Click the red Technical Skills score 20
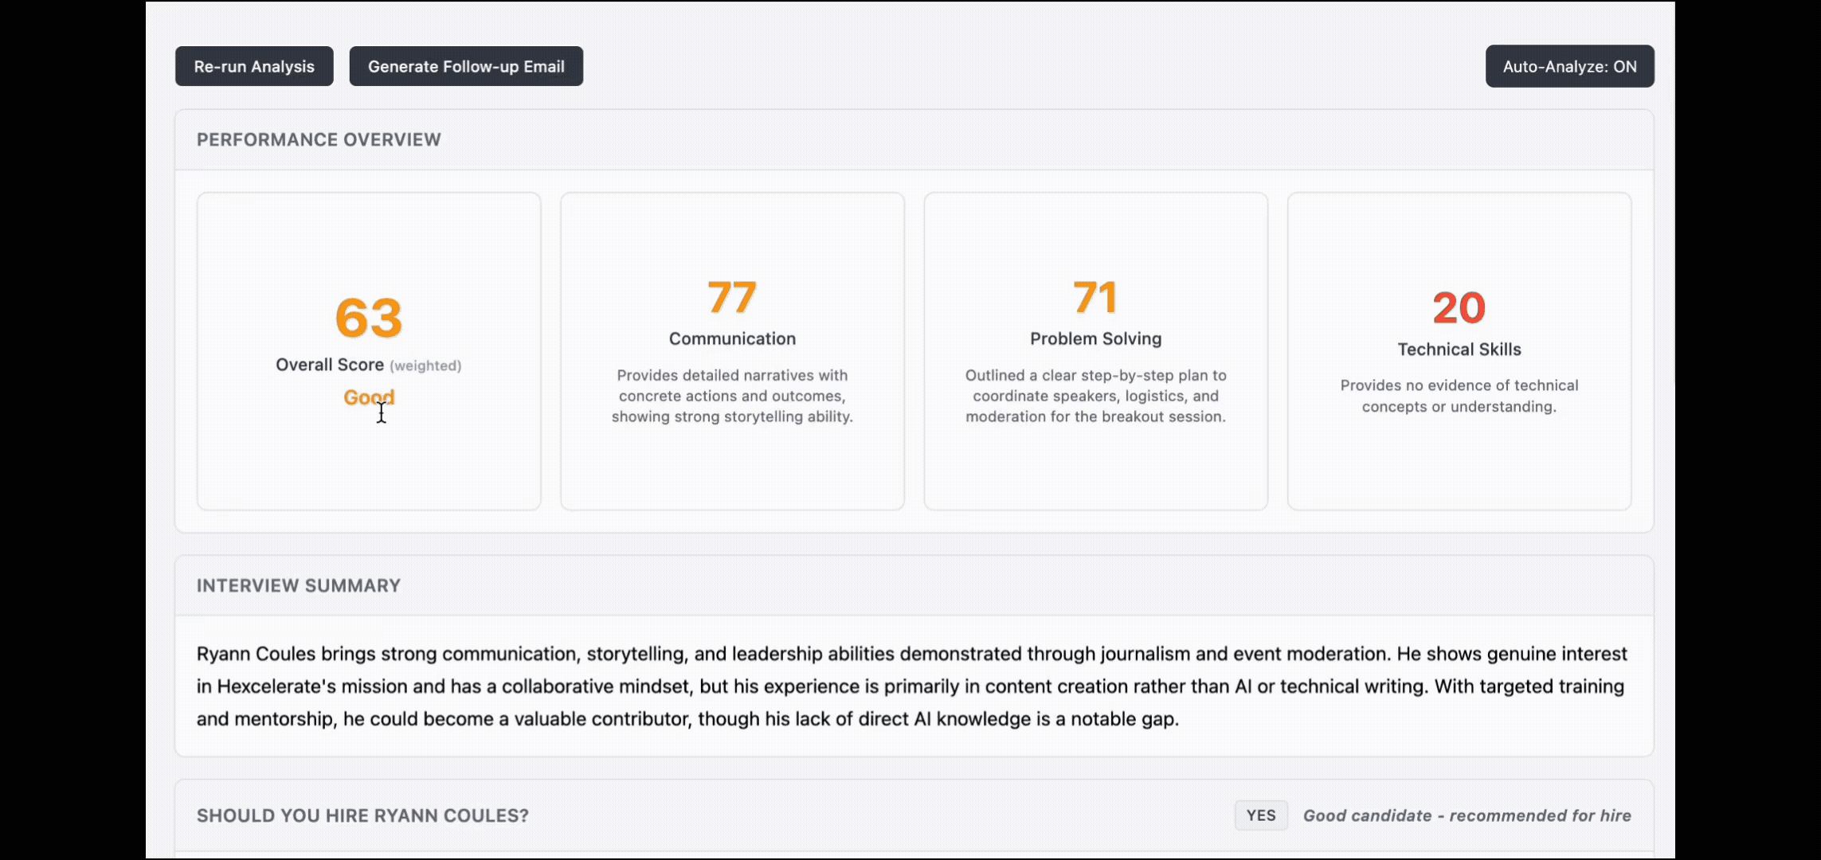 1459,307
